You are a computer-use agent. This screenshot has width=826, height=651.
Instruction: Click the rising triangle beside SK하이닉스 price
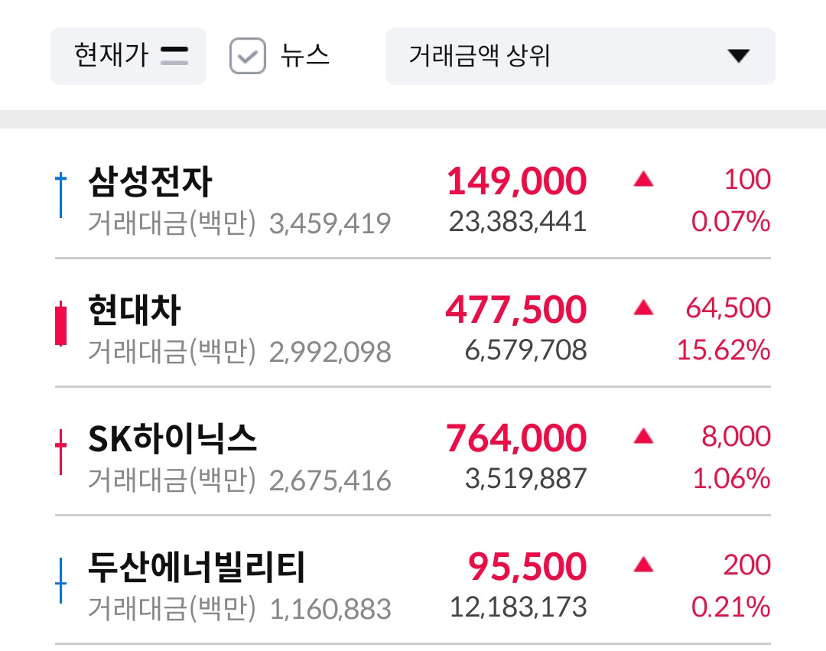[643, 437]
